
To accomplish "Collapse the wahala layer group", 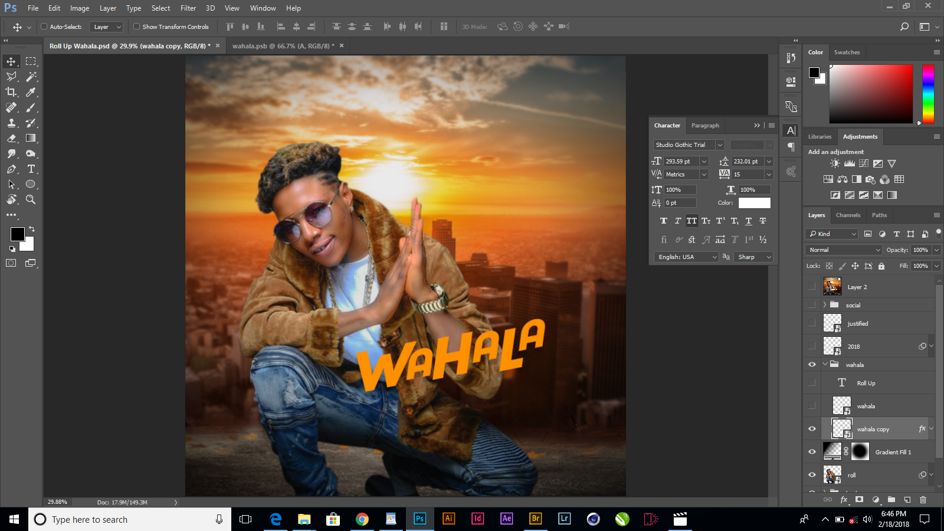I will point(825,365).
